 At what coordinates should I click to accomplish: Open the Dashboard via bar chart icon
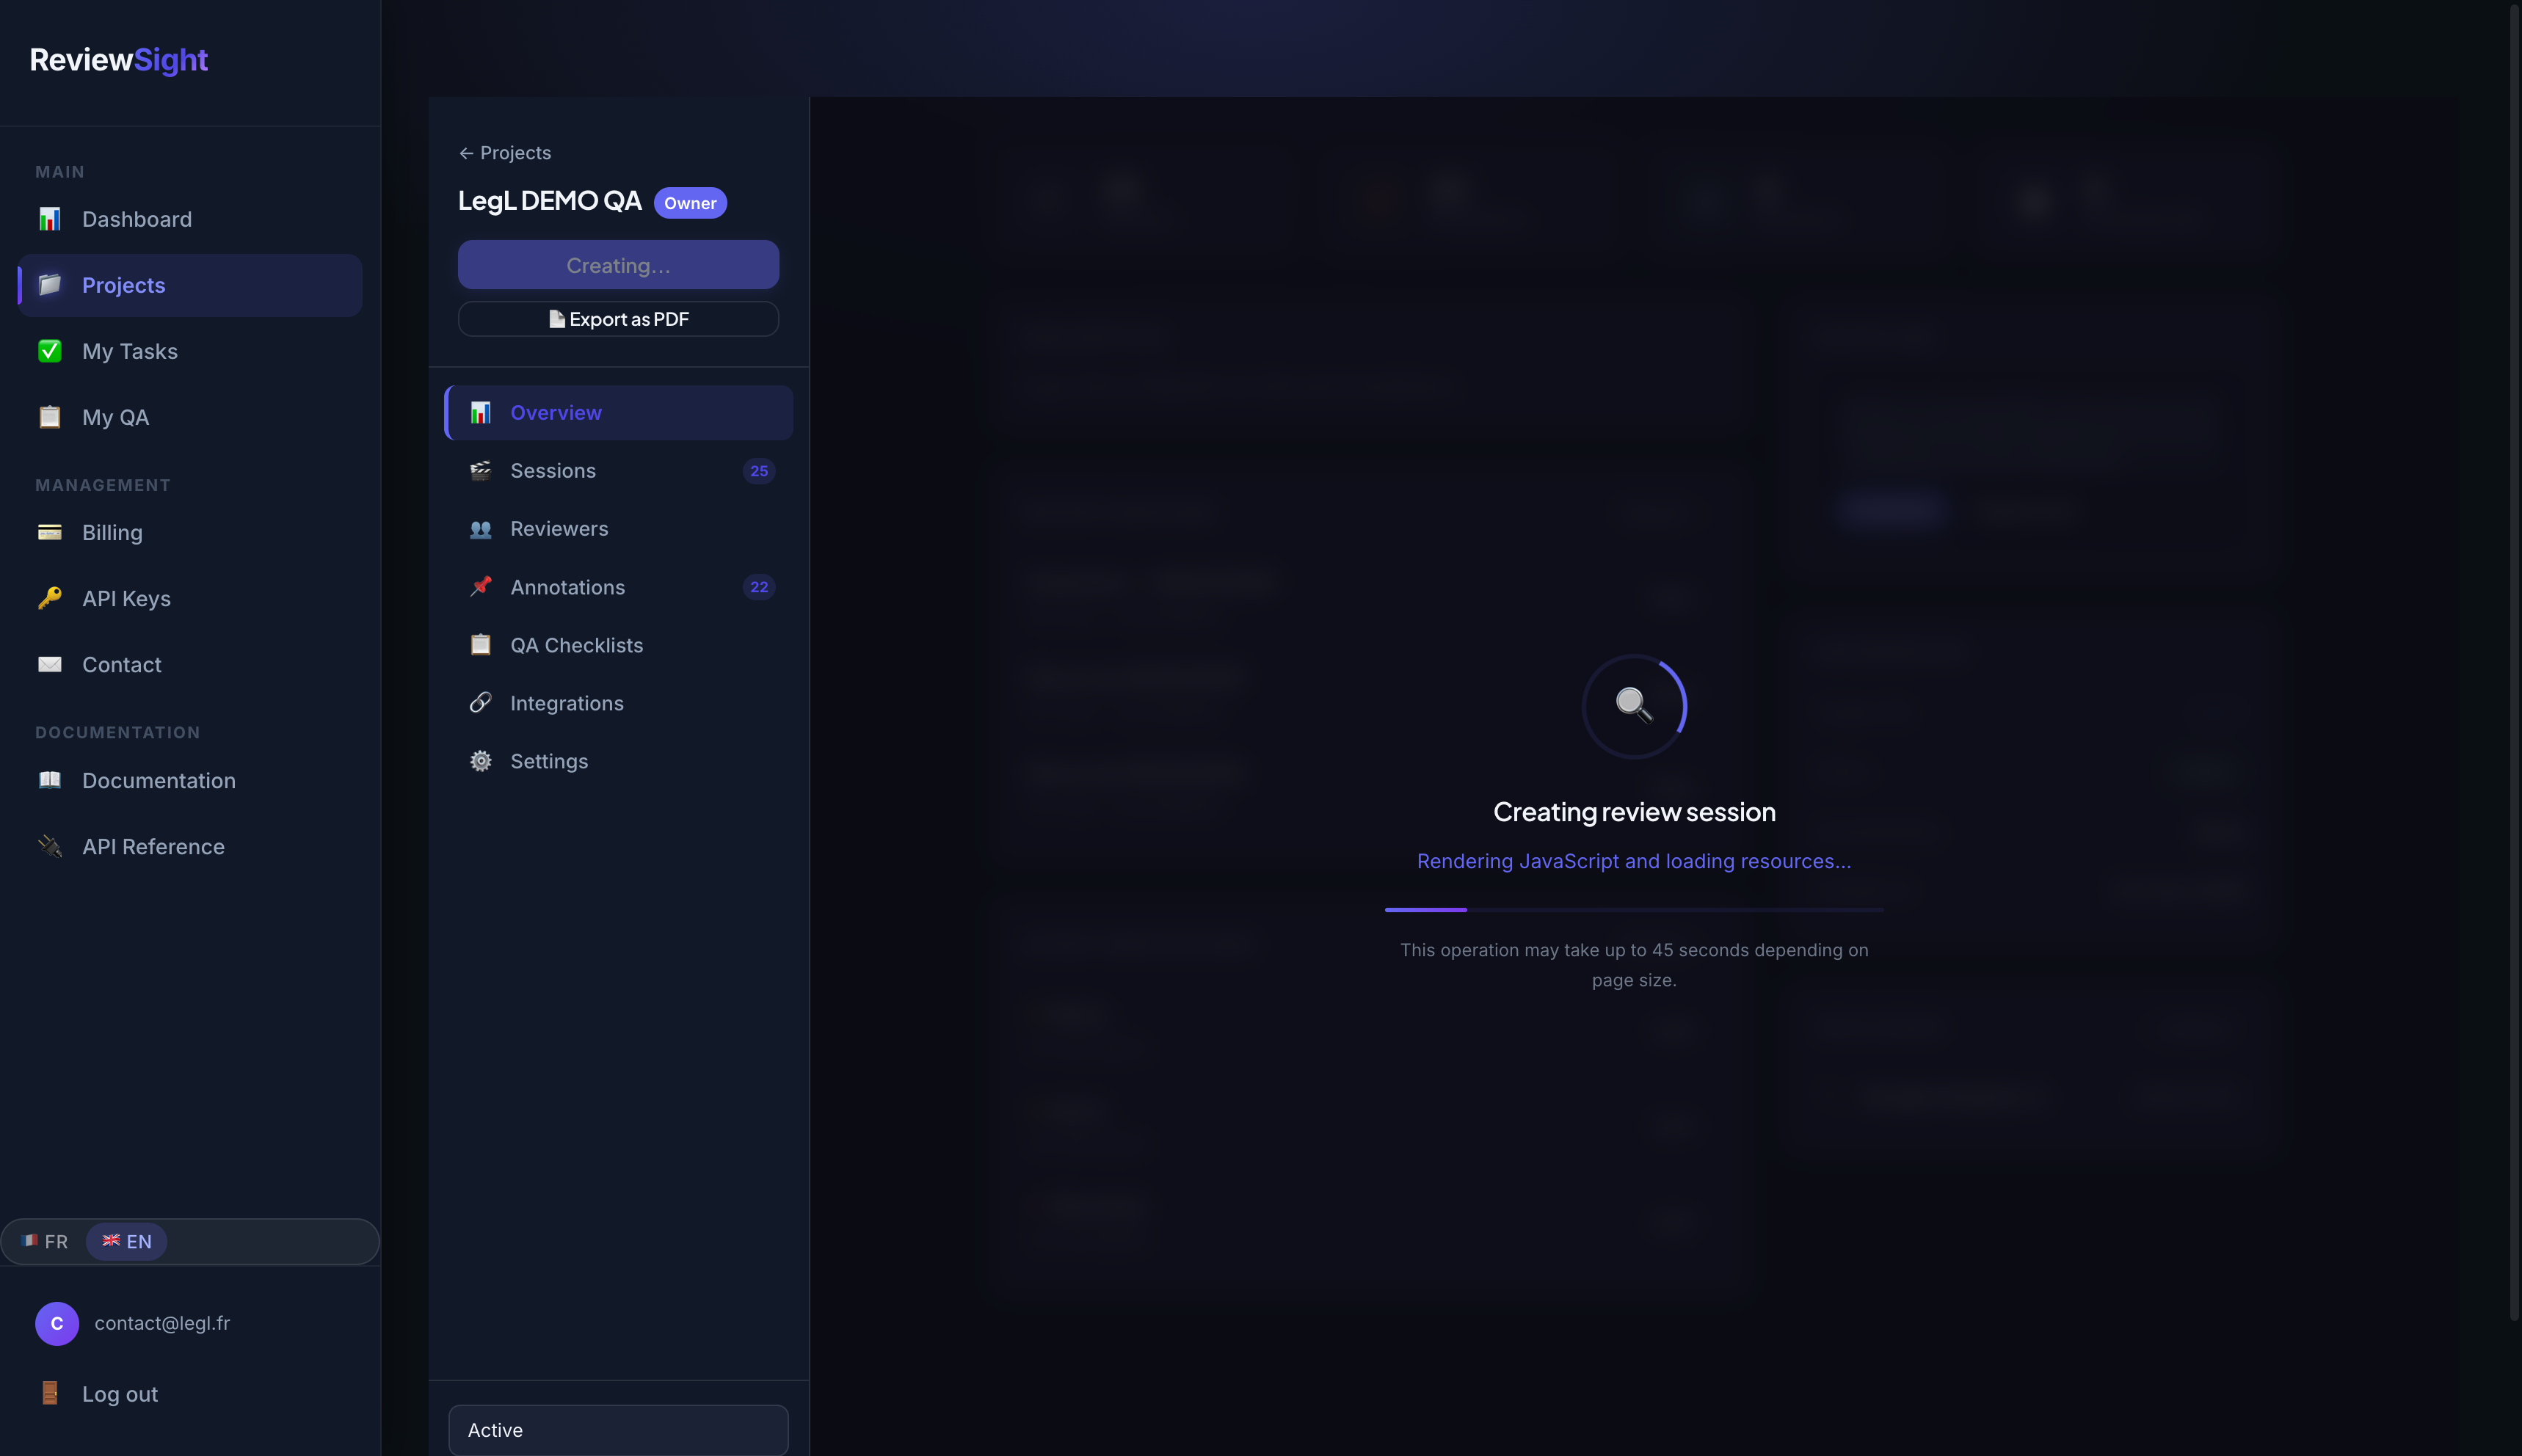click(x=50, y=219)
